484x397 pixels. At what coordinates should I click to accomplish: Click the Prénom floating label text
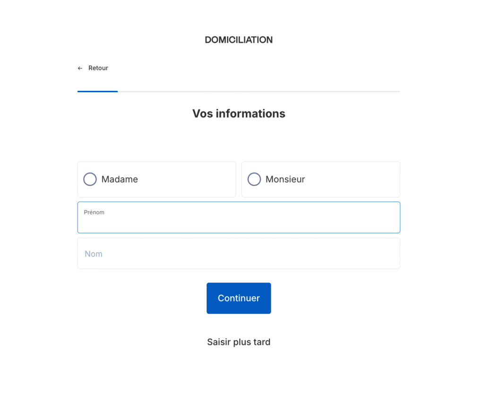click(94, 212)
